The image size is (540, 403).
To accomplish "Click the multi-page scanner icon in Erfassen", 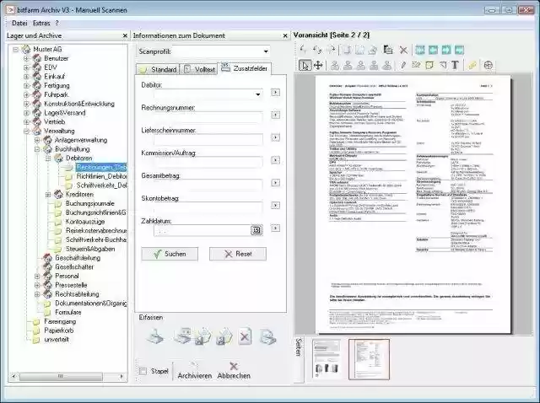I will 267,337.
